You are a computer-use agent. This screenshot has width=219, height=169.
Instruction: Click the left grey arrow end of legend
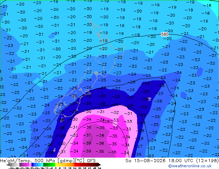point(8,165)
